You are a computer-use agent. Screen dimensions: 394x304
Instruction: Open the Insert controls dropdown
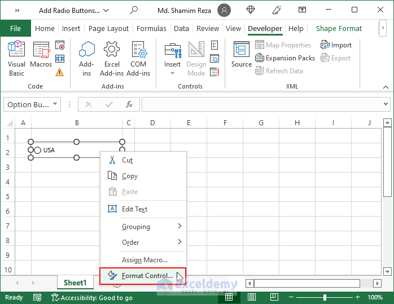(172, 59)
